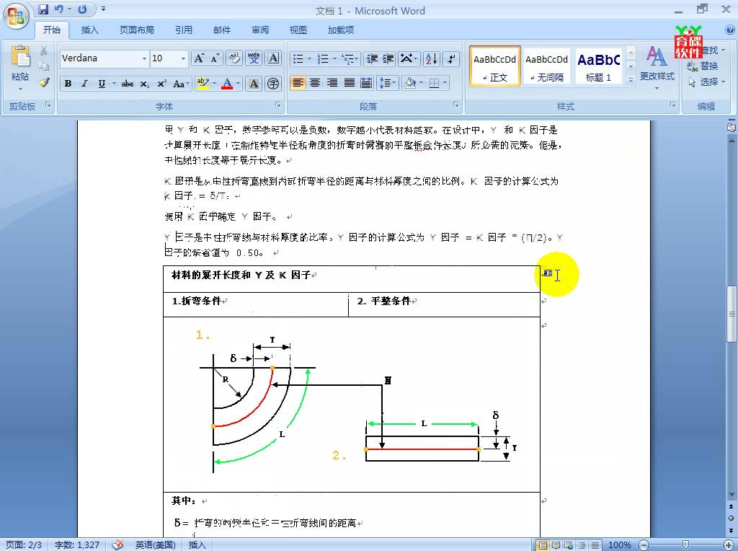Show or hide paragraph marks
The width and height of the screenshot is (738, 551).
tap(451, 58)
